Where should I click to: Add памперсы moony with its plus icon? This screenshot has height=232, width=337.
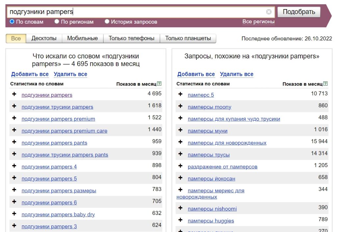[180, 106]
